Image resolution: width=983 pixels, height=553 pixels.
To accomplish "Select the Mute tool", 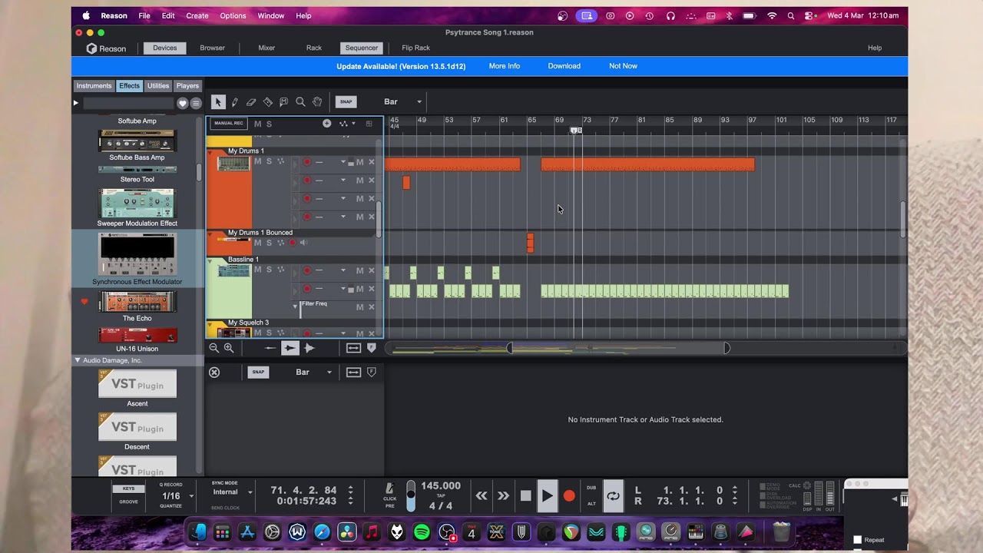I will coord(284,102).
